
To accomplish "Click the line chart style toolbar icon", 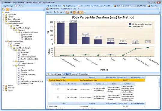I will (61, 12).
